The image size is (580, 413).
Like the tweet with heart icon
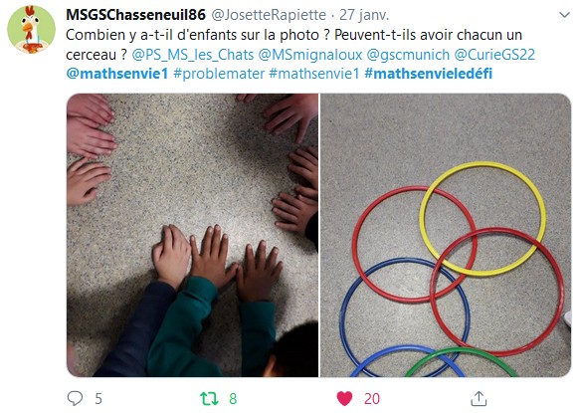tap(344, 398)
